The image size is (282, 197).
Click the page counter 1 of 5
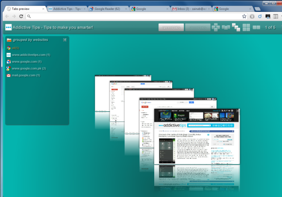point(270,27)
